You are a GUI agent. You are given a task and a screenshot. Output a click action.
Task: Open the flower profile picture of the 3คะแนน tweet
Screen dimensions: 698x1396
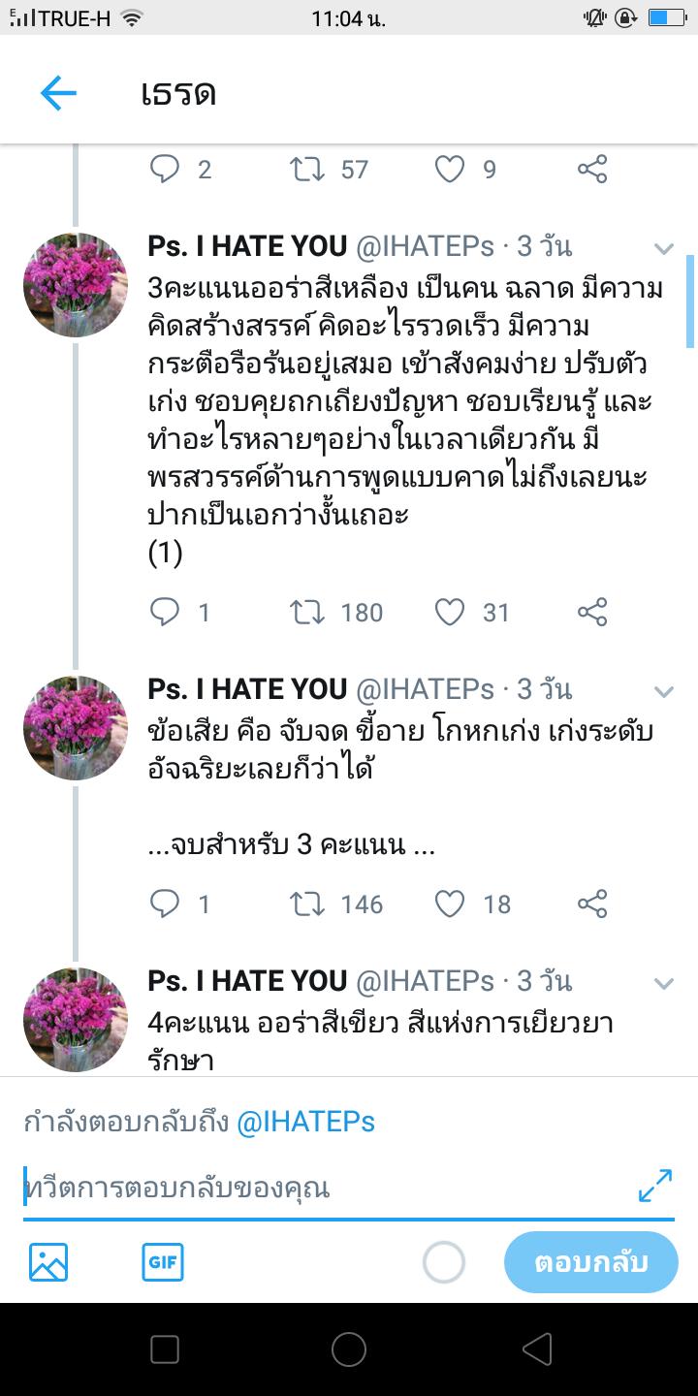click(x=76, y=285)
